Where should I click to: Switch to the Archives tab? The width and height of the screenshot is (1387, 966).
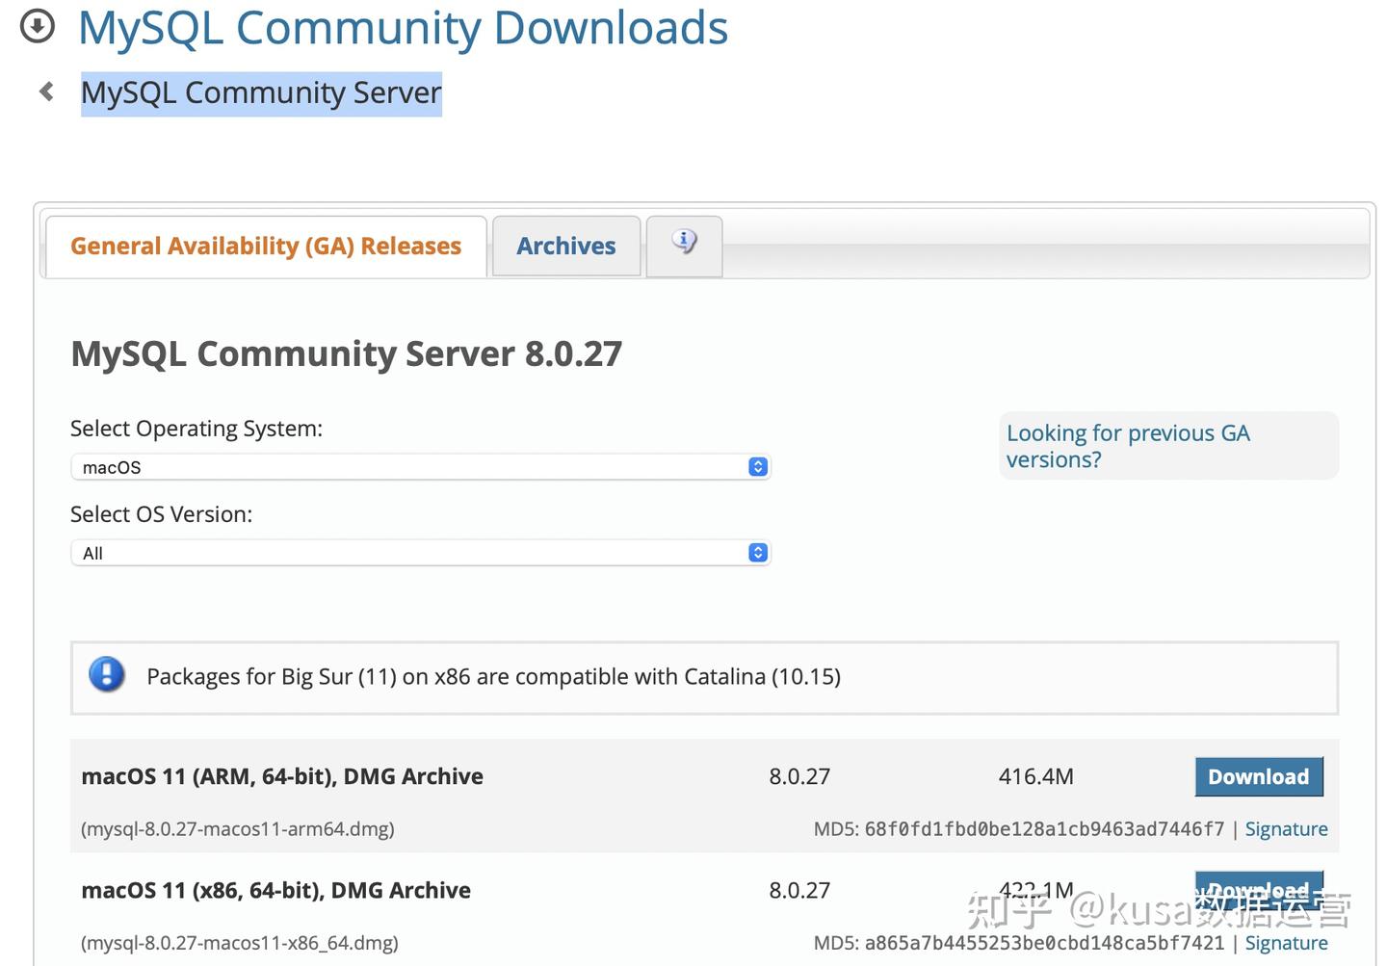565,247
